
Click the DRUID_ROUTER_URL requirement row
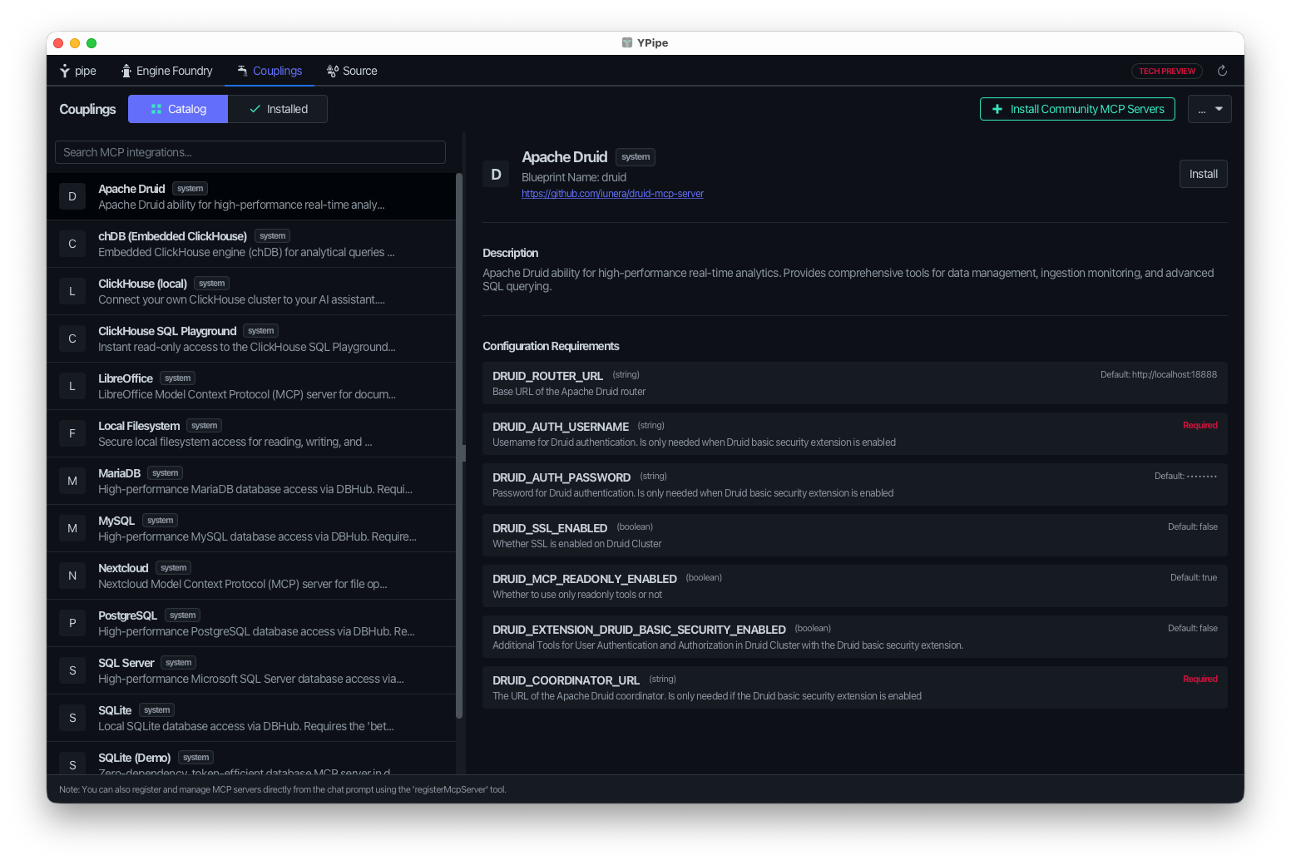[854, 383]
